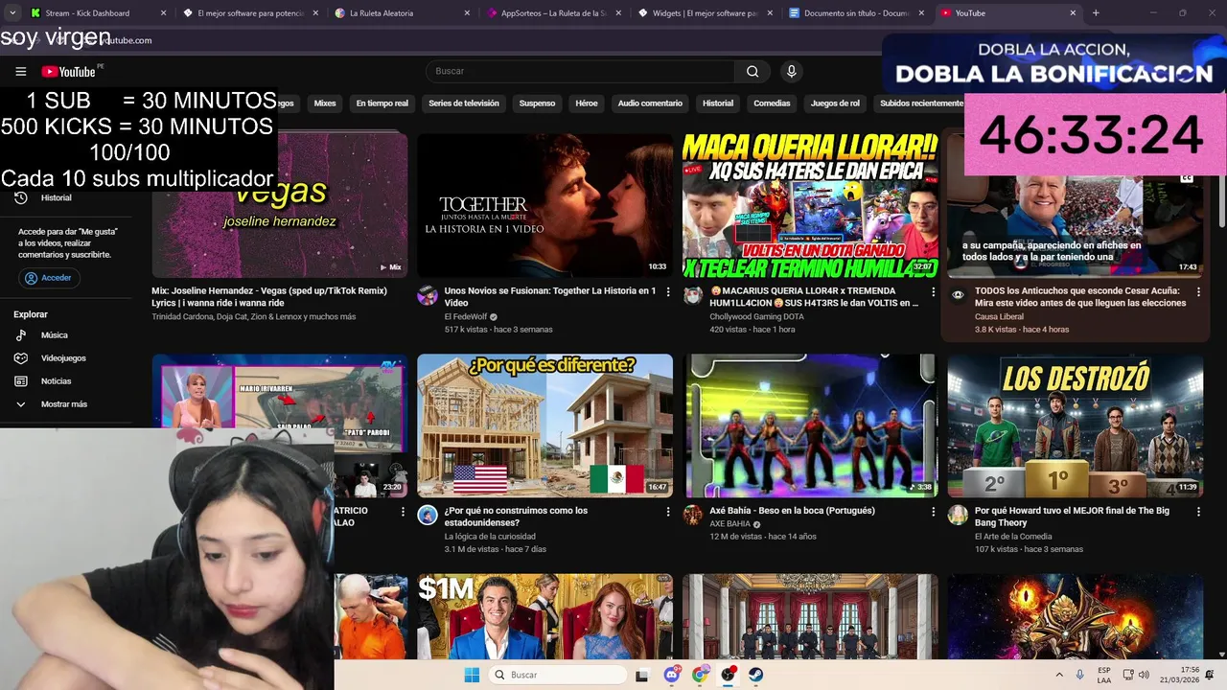Open options menu for MACARIUS QUERIA LLOR4R video
The height and width of the screenshot is (690, 1227).
[x=933, y=291]
